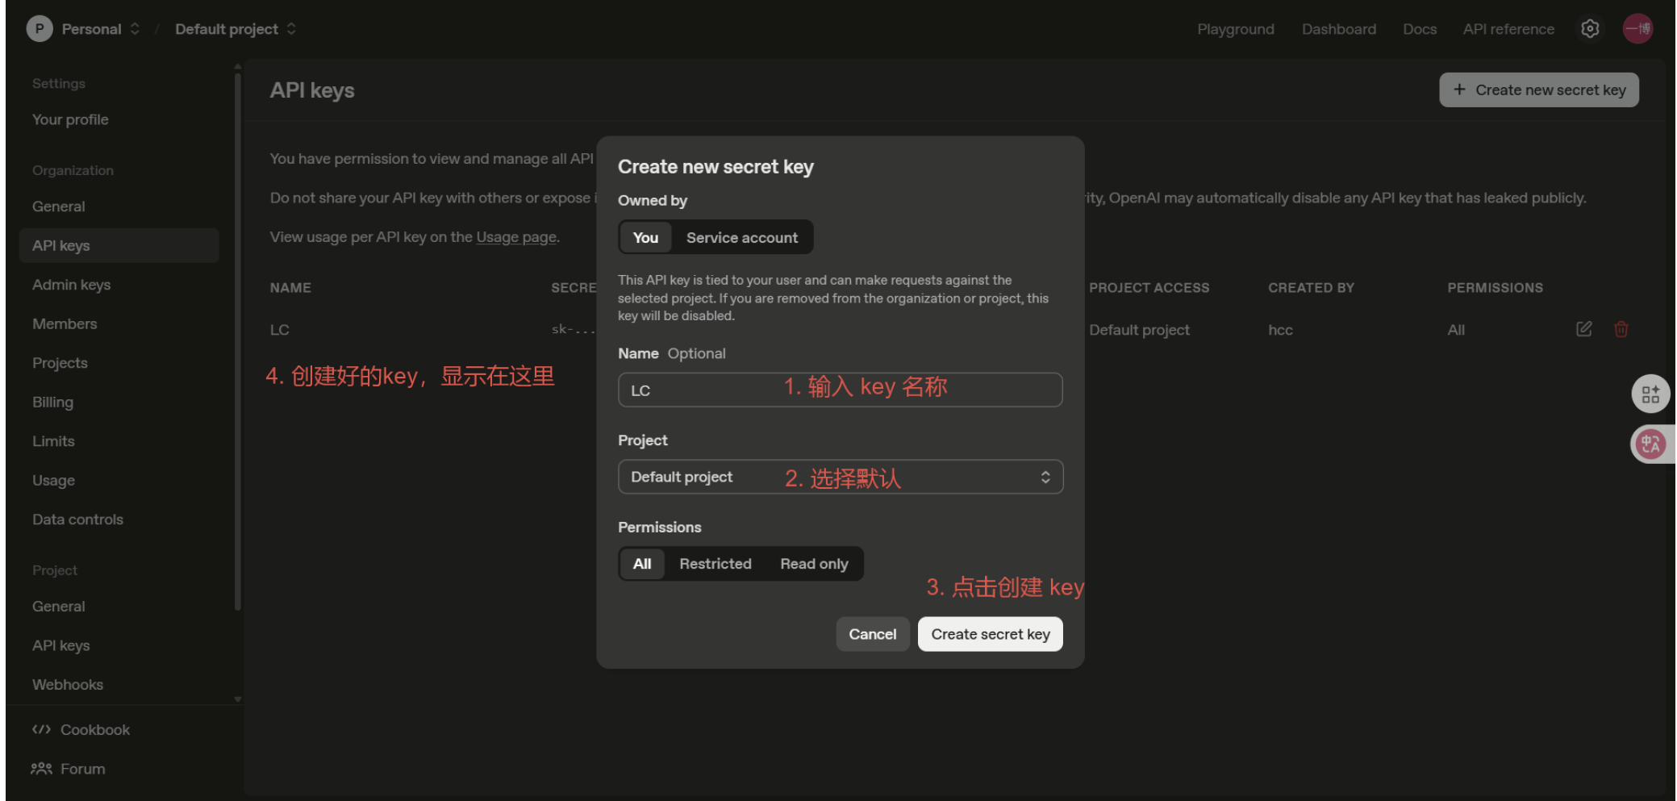Viewport: 1677px width, 801px height.
Task: Open Limits in sidebar
Action: tap(119, 441)
